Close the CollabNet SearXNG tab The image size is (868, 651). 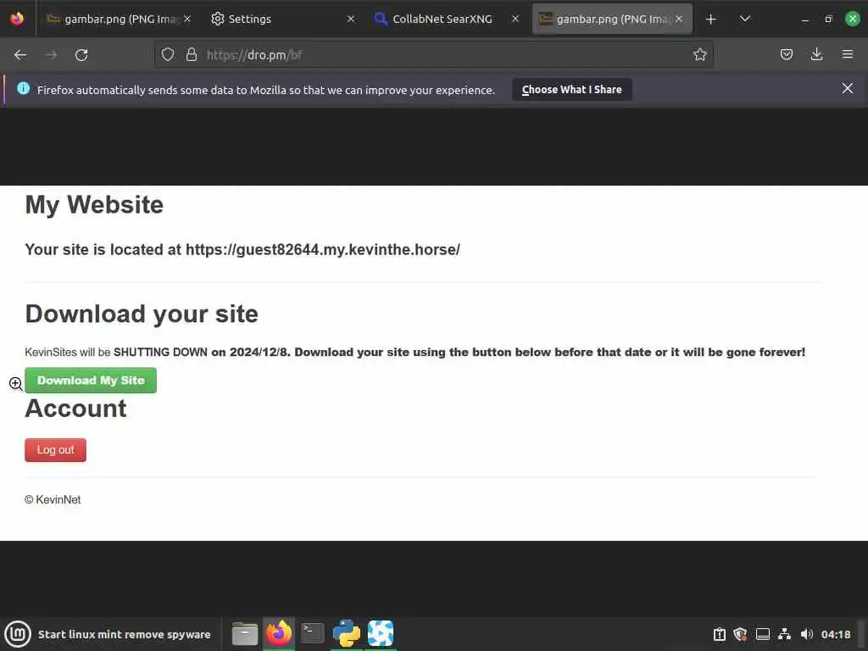pos(515,19)
